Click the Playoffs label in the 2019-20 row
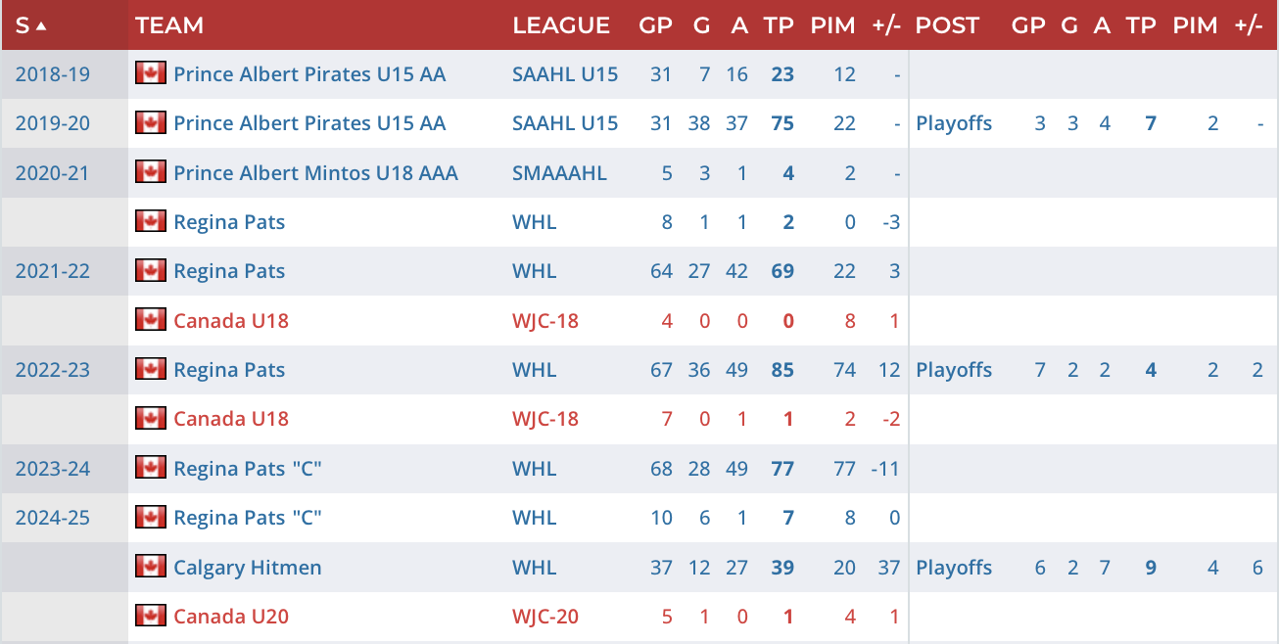The height and width of the screenshot is (644, 1279). pyautogui.click(x=954, y=123)
